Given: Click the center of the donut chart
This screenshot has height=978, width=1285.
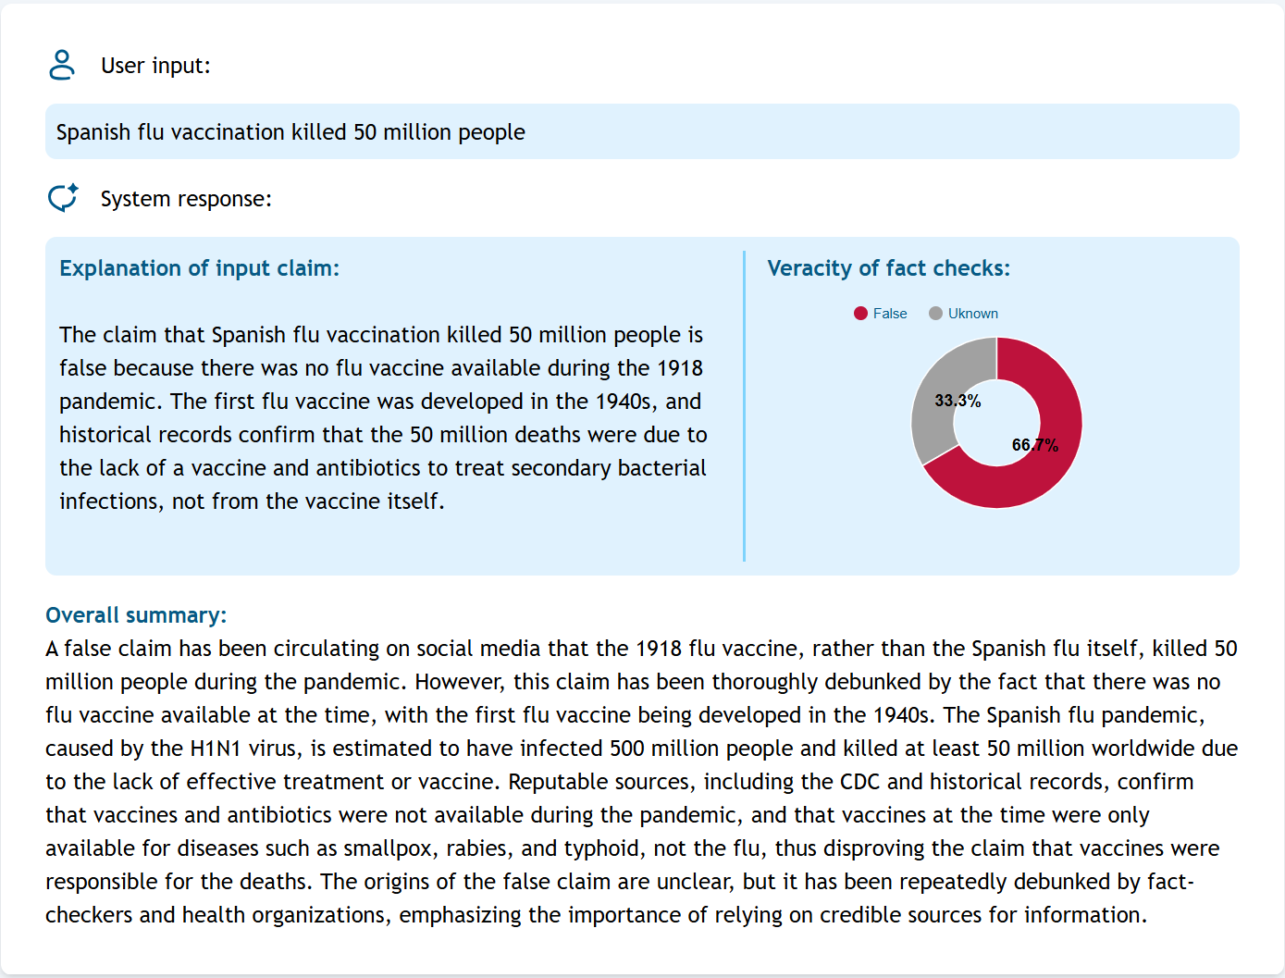Looking at the screenshot, I should click(x=996, y=423).
